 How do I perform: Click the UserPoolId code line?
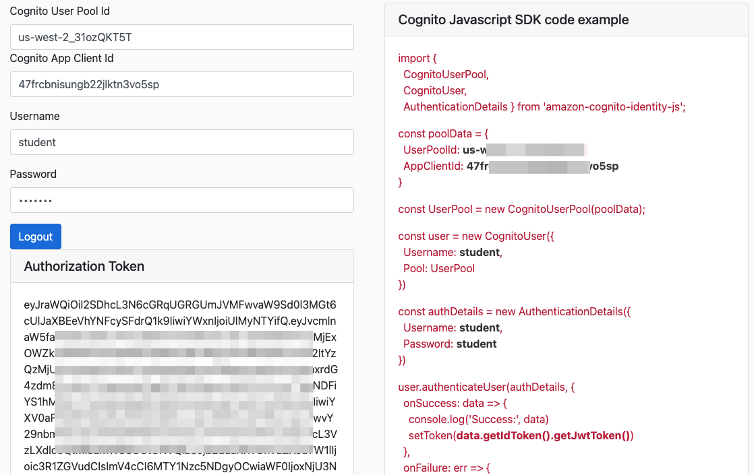click(x=495, y=150)
